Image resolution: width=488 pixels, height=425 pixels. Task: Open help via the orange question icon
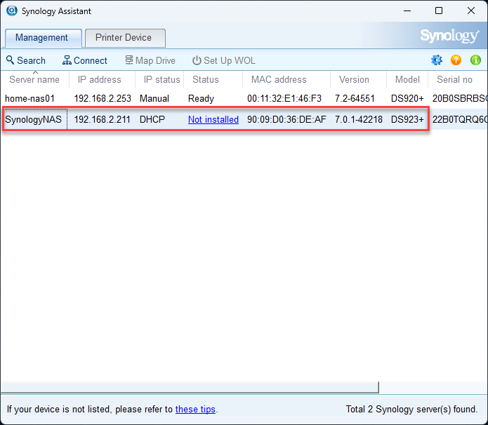pos(456,60)
